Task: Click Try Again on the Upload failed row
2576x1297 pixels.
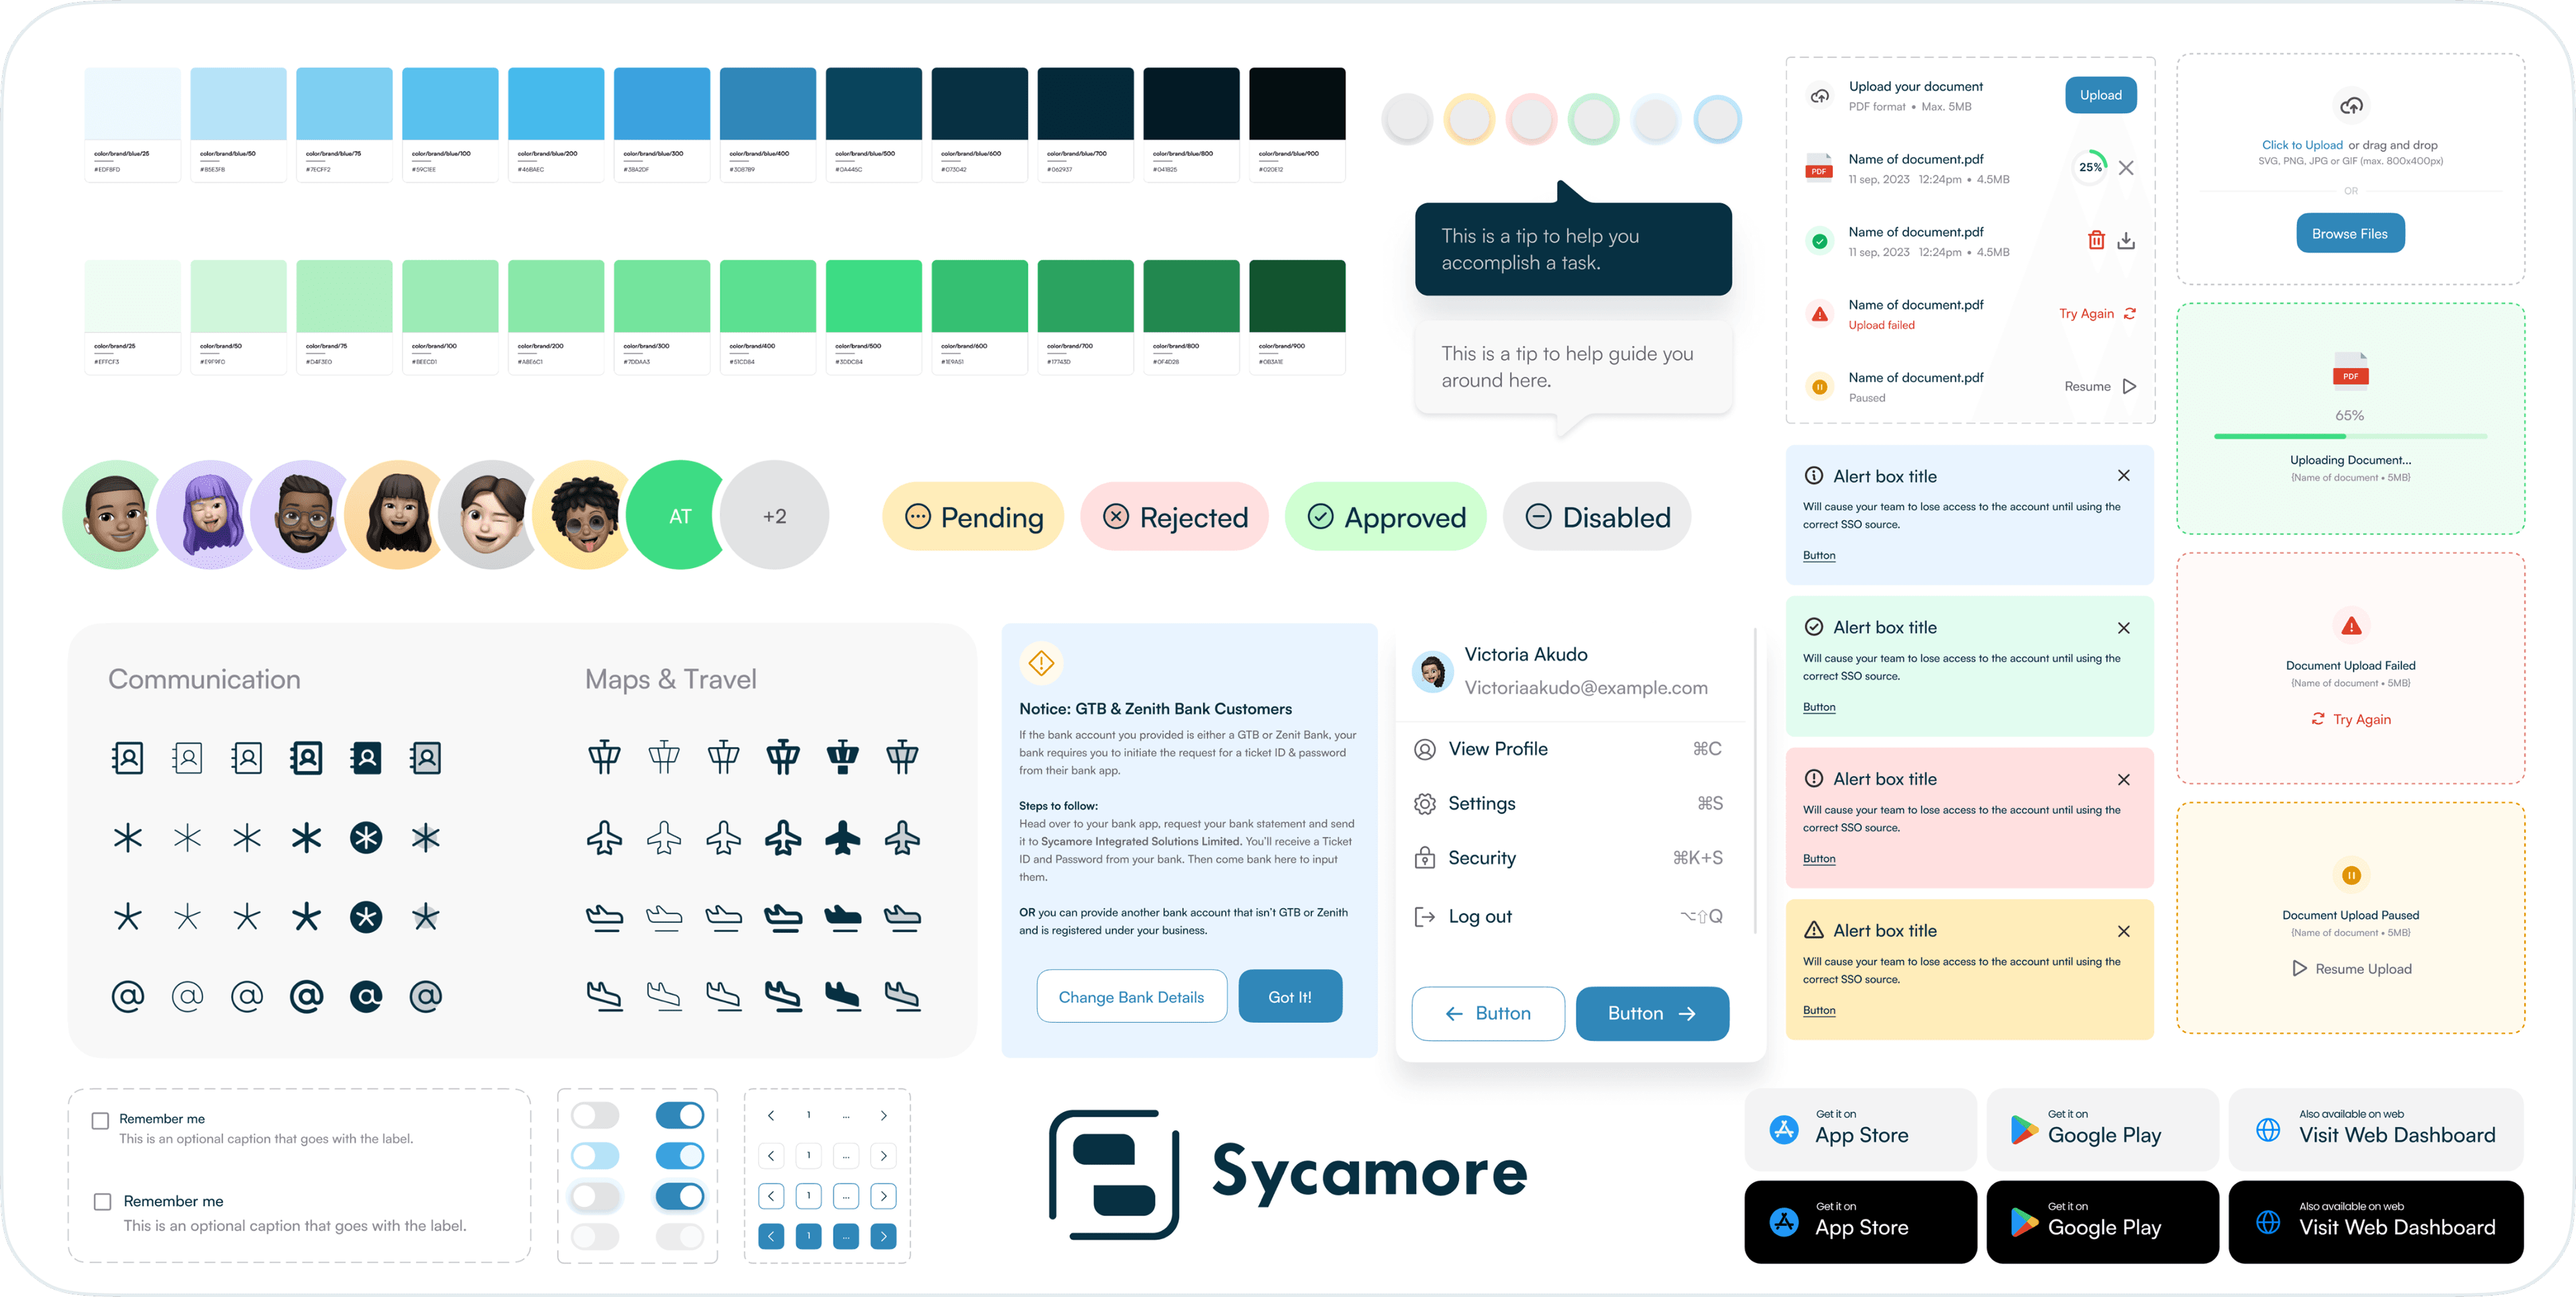Action: [2097, 314]
